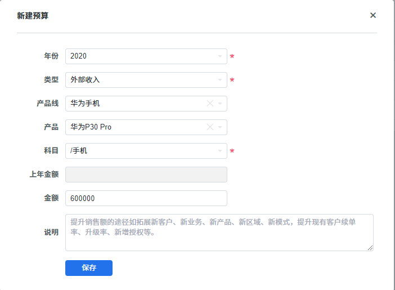The height and width of the screenshot is (290, 395).
Task: Open the product line selector showing 华为手机
Action: point(135,104)
